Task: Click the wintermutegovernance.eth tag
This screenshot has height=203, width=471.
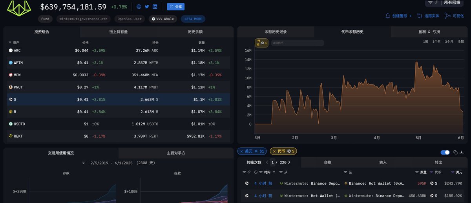Action: coord(84,19)
